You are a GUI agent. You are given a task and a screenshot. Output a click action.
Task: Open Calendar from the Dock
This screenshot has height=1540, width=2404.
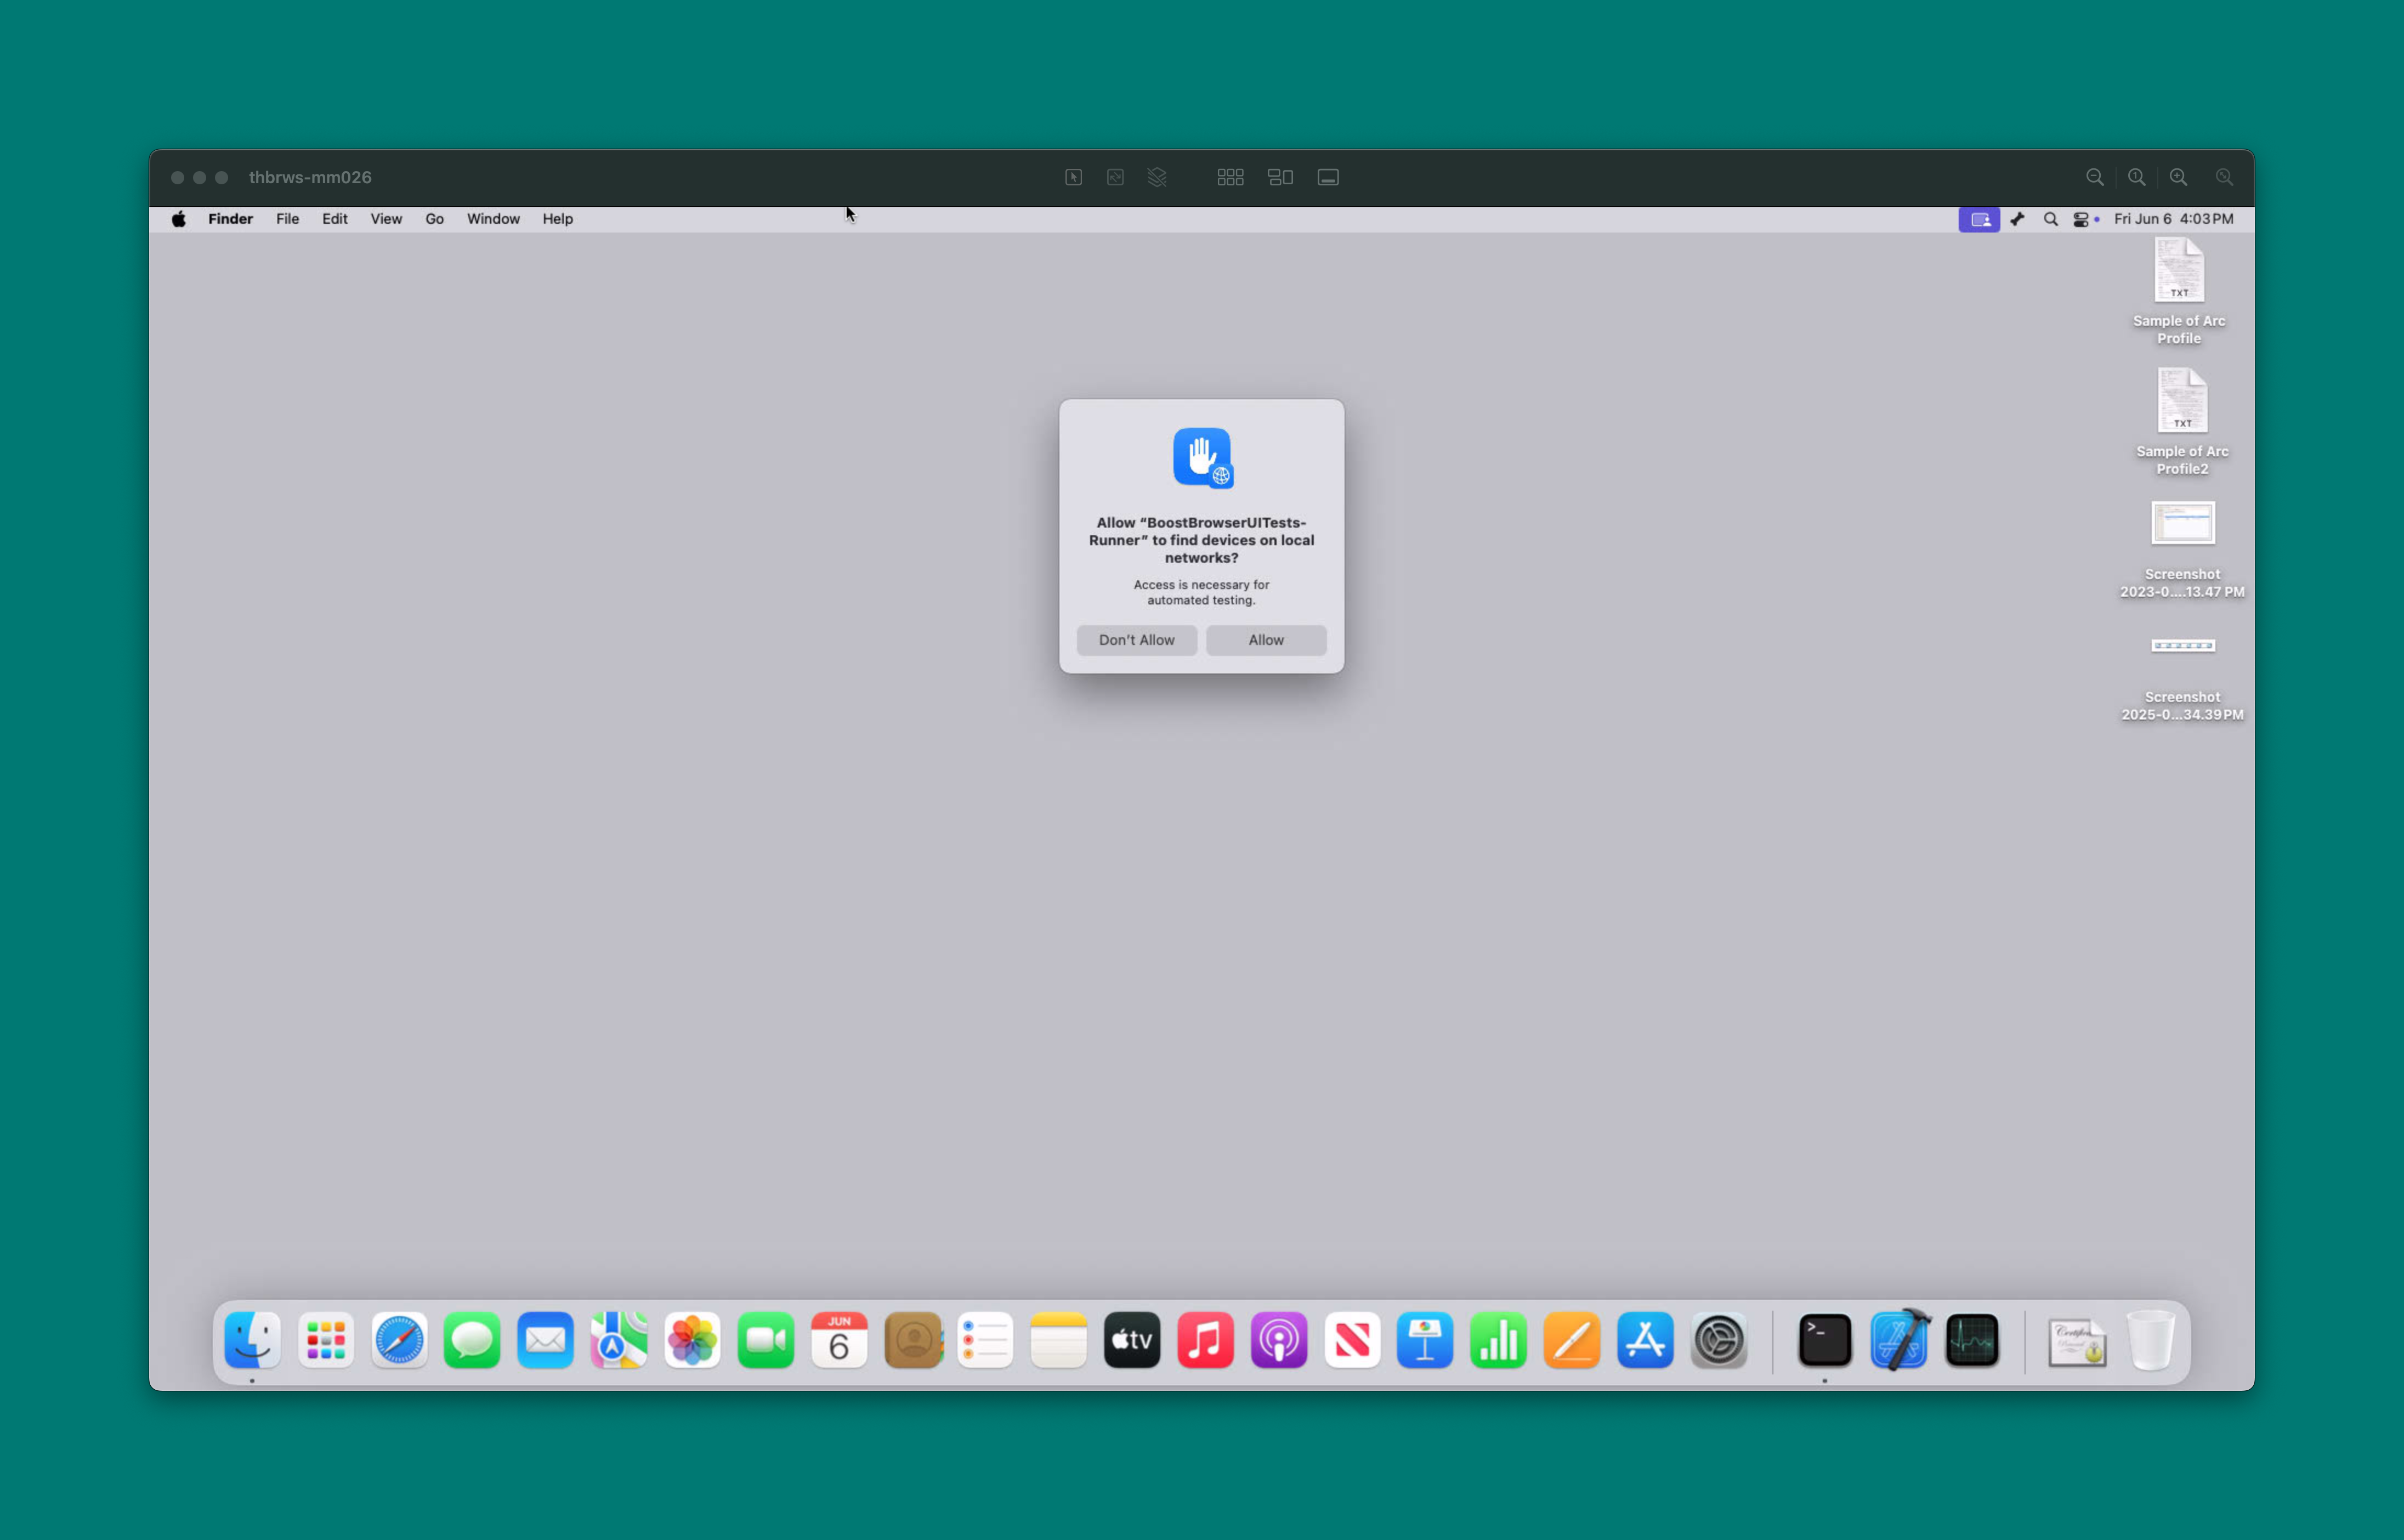click(838, 1340)
